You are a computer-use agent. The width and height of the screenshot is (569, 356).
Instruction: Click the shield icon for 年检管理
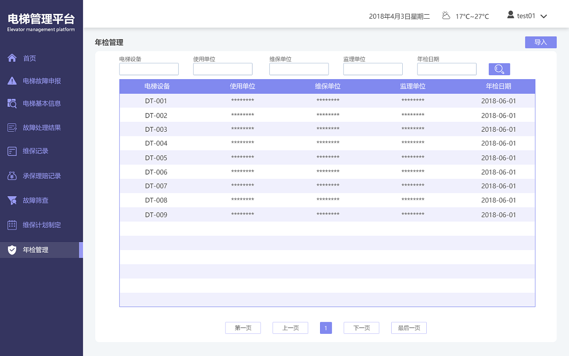click(12, 250)
